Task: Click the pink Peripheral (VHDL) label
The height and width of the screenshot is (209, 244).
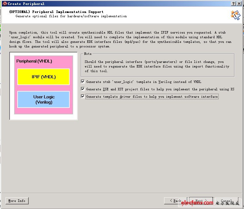Action: click(x=34, y=61)
